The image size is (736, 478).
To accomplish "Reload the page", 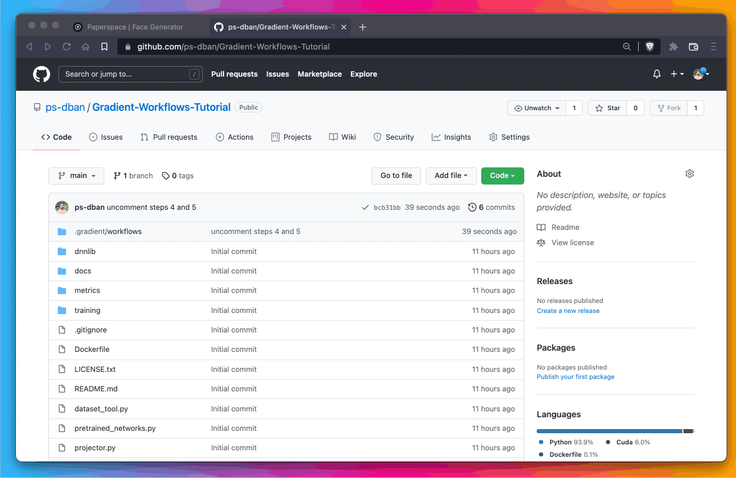I will pos(67,47).
